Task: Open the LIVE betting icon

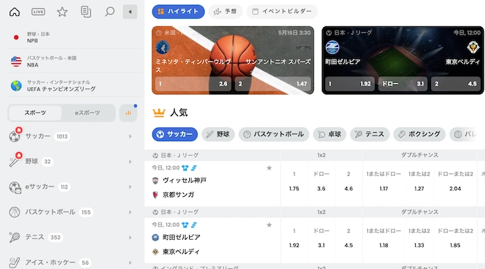Action: pos(38,12)
